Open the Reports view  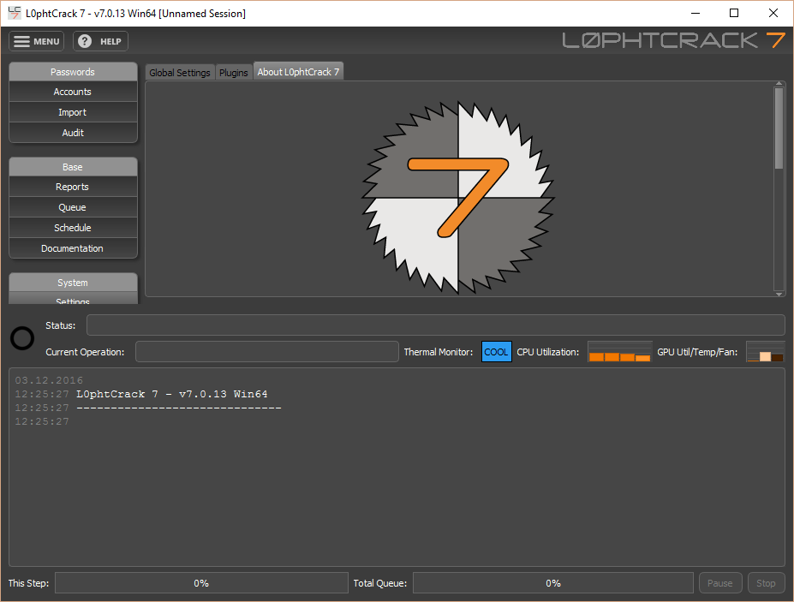click(x=73, y=187)
